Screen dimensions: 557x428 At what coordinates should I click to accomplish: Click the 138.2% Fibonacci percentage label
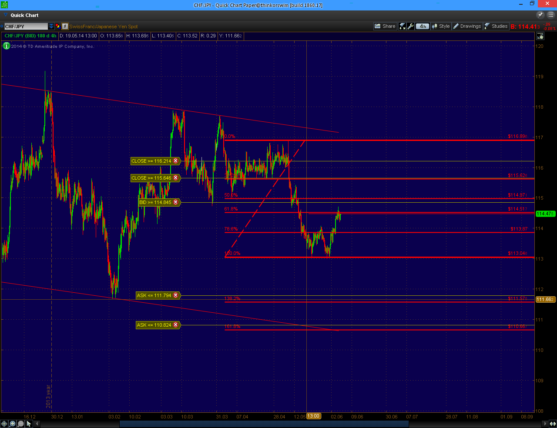click(x=232, y=298)
